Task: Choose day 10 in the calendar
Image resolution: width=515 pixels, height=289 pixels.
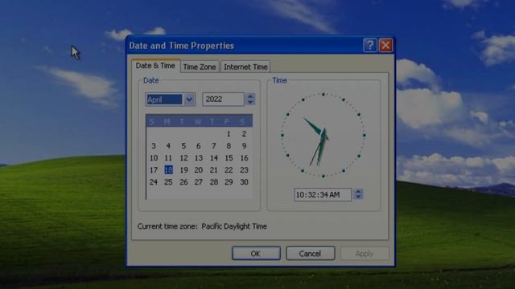Action: (154, 158)
